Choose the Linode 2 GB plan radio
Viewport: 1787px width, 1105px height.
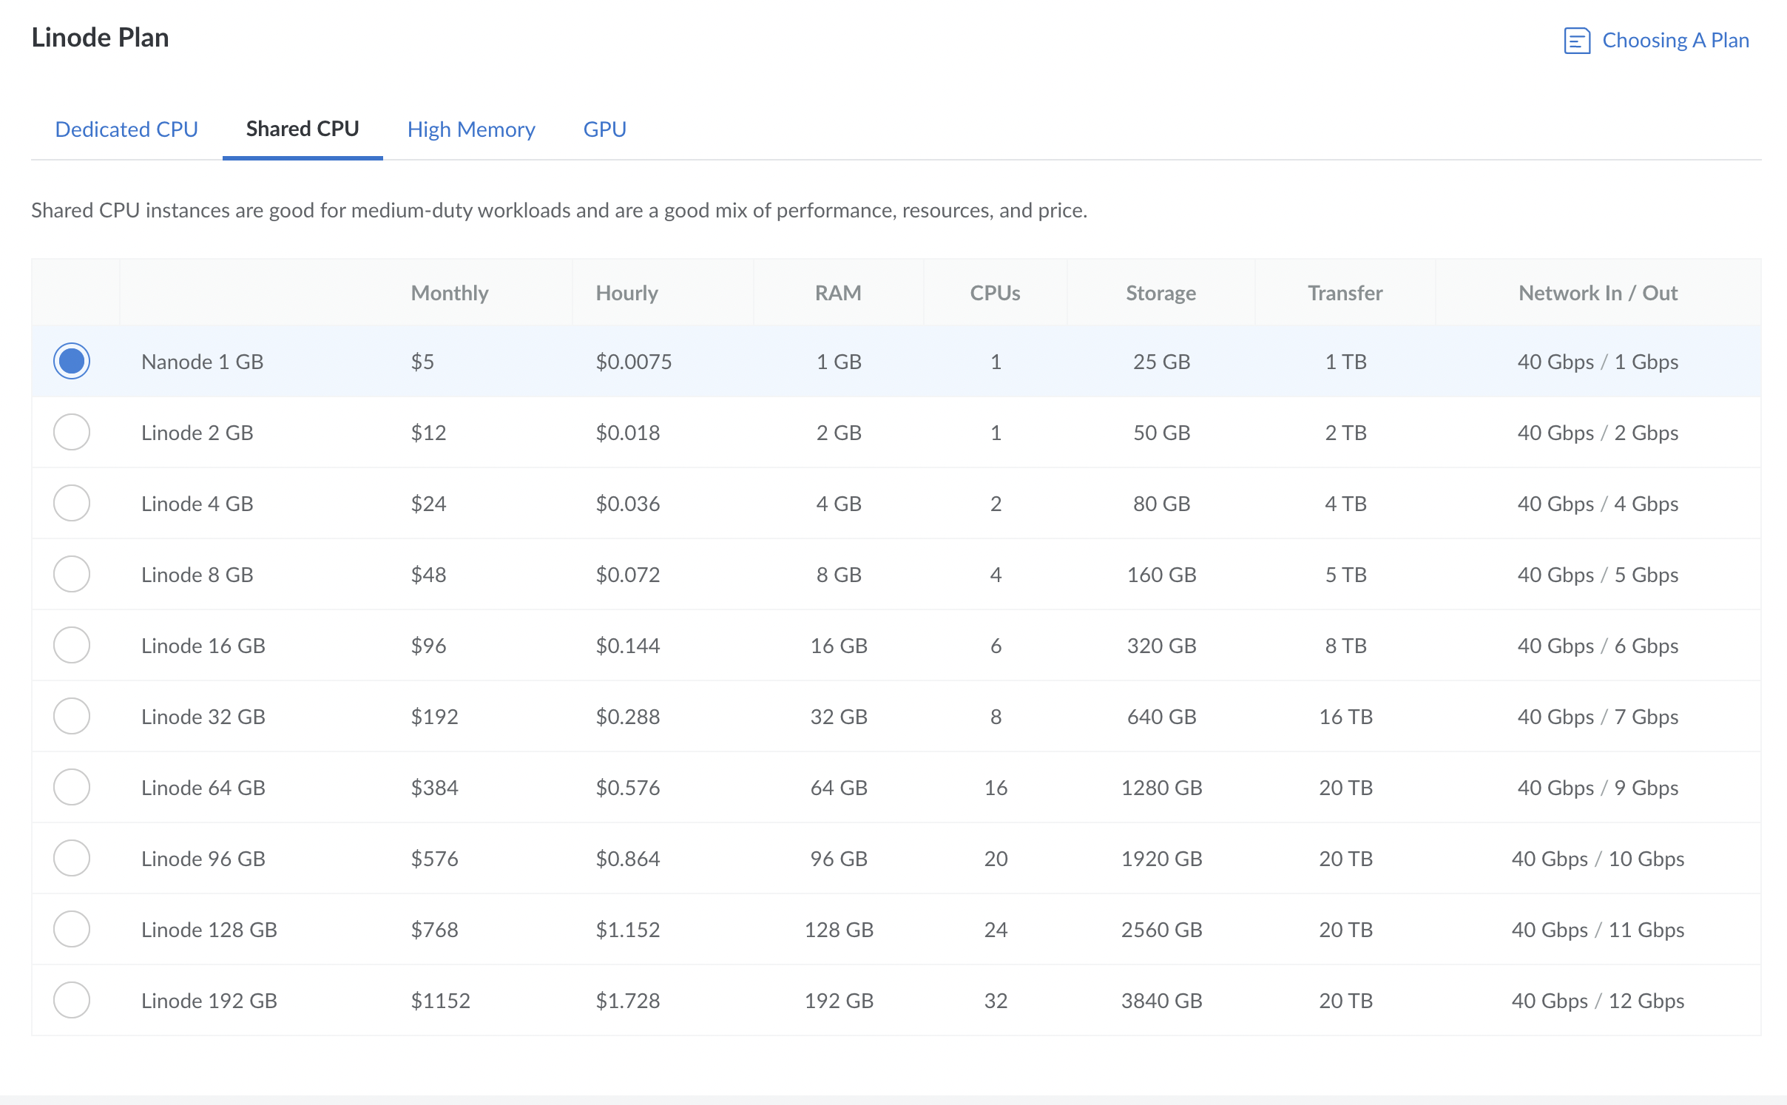coord(72,433)
